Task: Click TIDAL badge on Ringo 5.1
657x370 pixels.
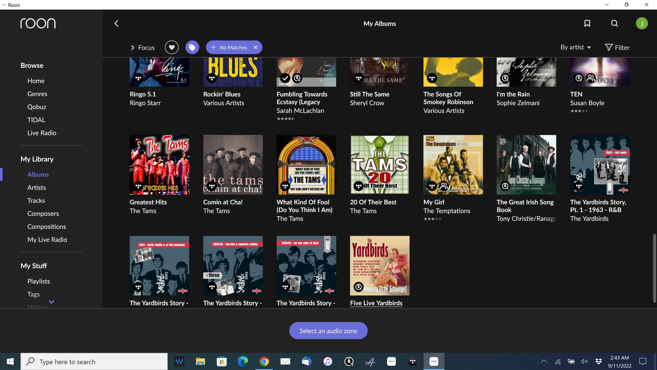Action: point(138,78)
